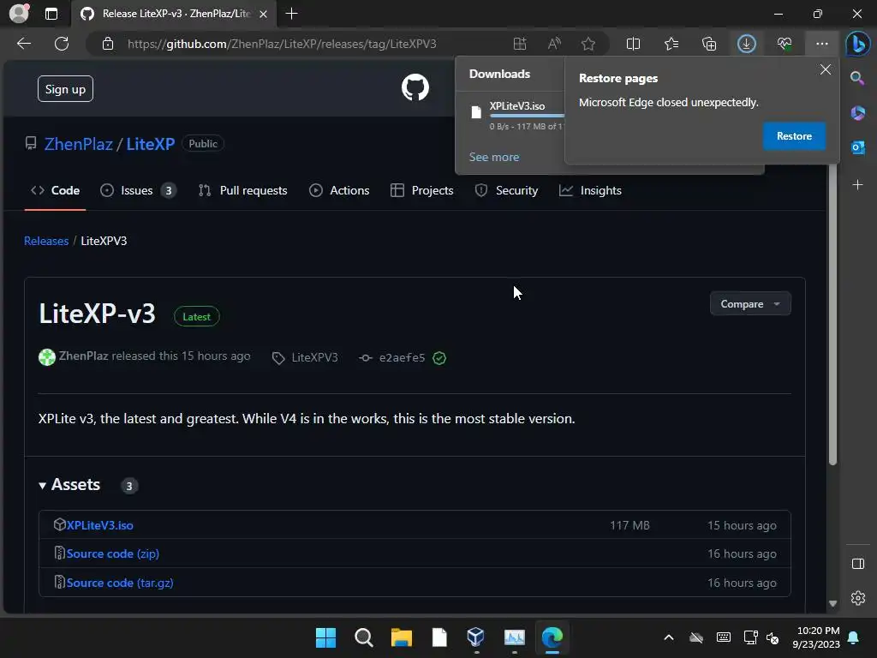
Task: Open taskbar clock showing 10:20 PM
Action: [816, 637]
